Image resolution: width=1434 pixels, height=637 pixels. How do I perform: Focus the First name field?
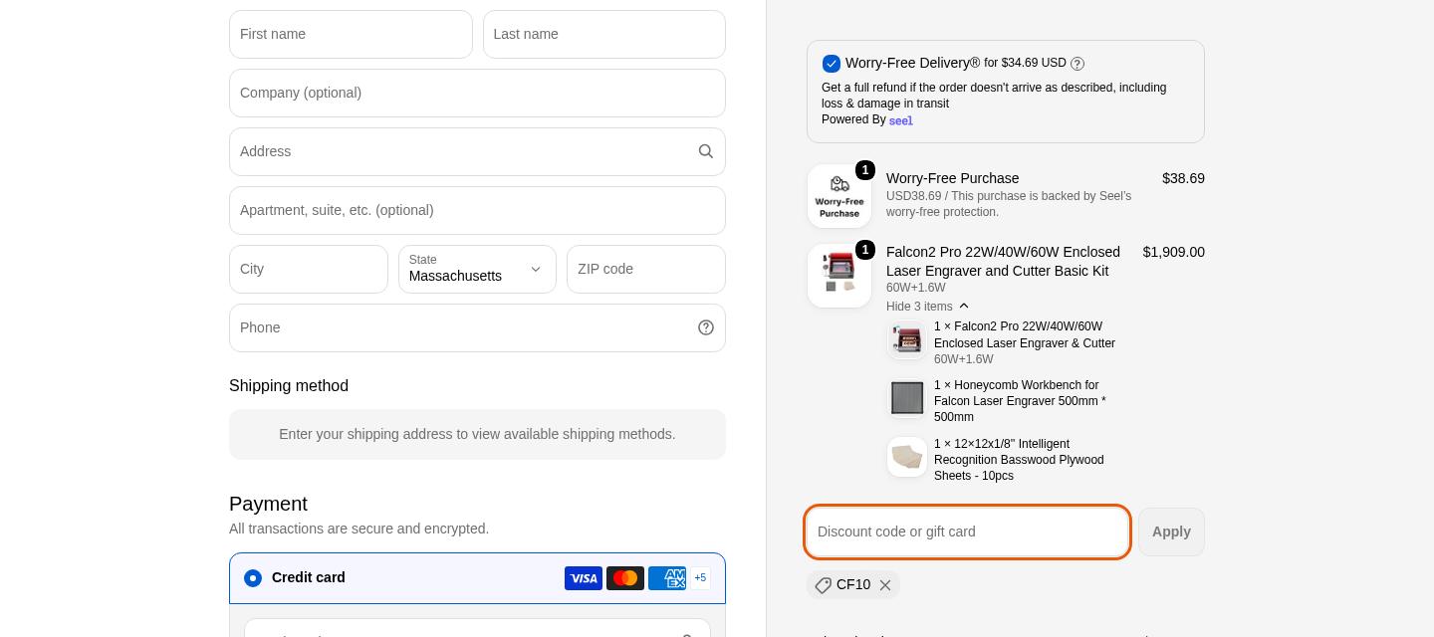point(351,34)
